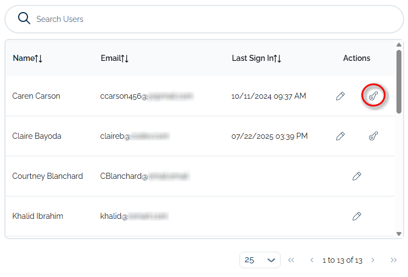408x277 pixels.
Task: Click key icon for Caren Carson
Action: pyautogui.click(x=373, y=96)
